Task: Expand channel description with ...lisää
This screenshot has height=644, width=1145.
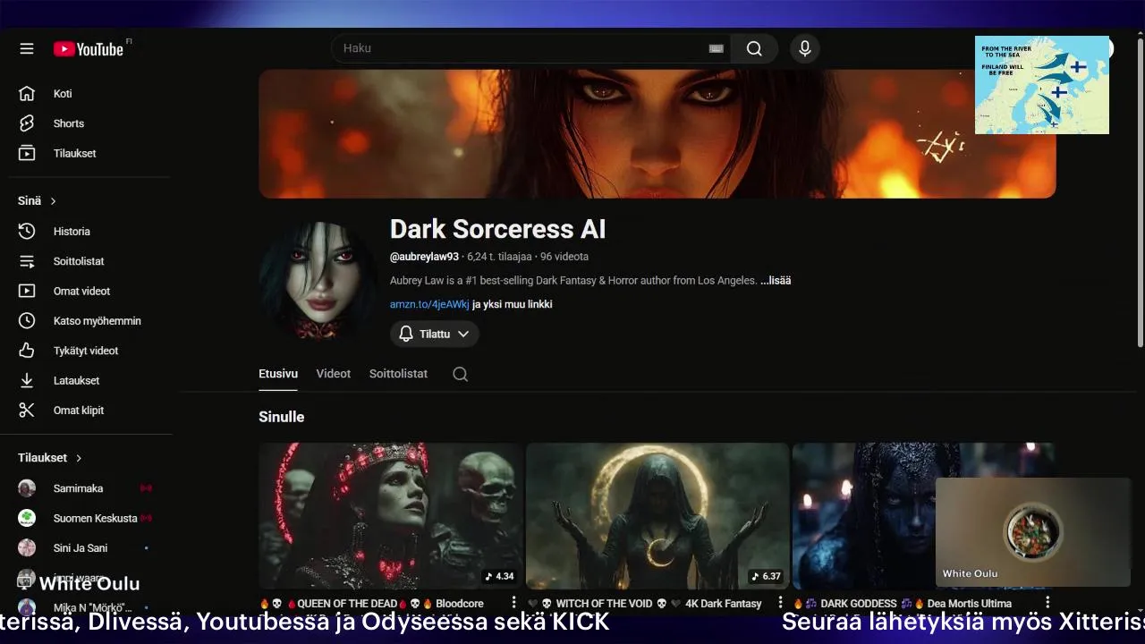Action: point(776,280)
